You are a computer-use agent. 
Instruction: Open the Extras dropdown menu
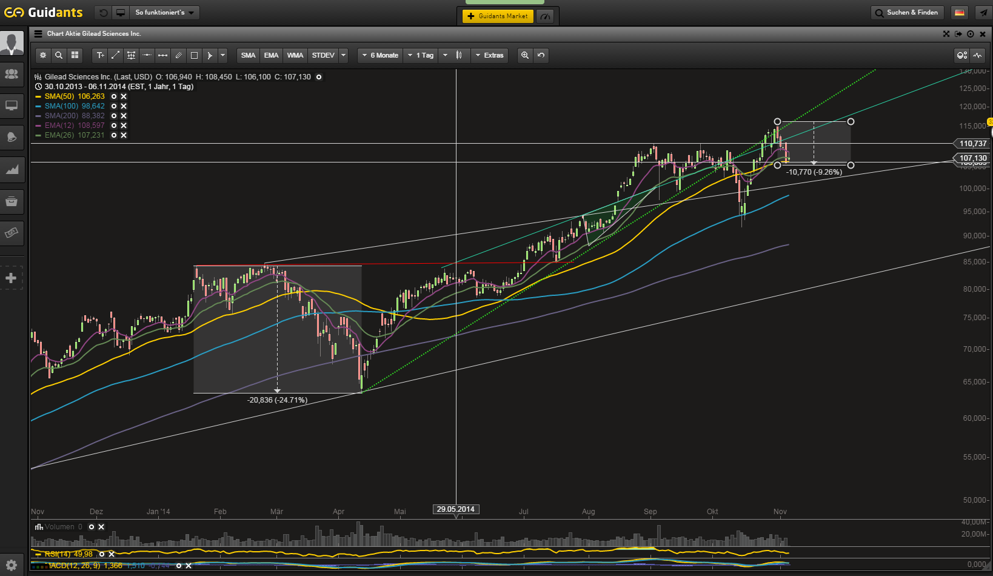point(489,55)
